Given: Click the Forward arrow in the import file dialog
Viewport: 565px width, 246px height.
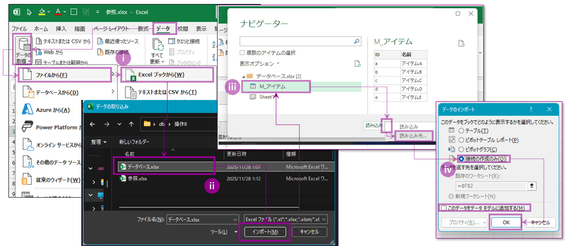Looking at the screenshot, I should (107, 124).
